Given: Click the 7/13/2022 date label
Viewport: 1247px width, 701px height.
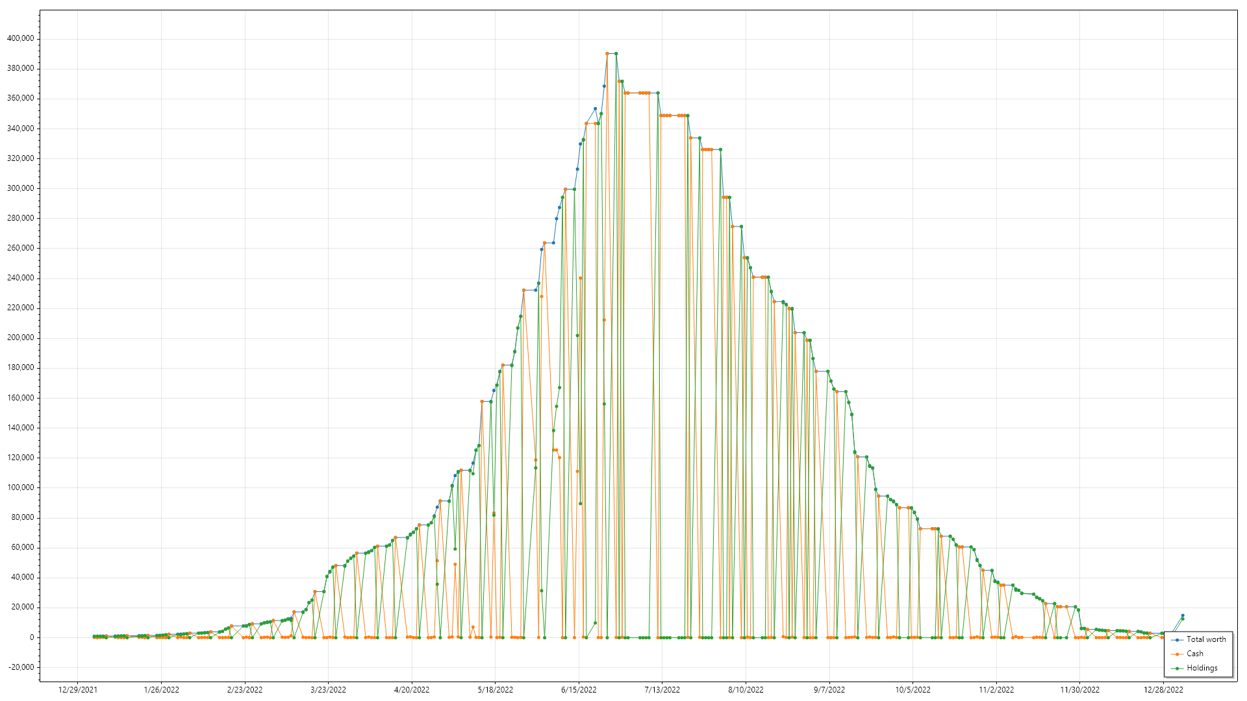Looking at the screenshot, I should pos(662,690).
